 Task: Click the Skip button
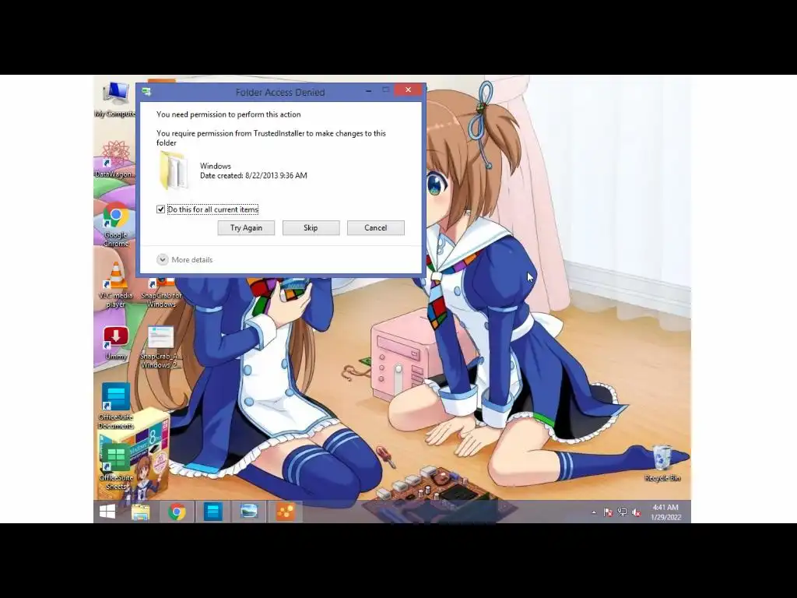point(311,228)
